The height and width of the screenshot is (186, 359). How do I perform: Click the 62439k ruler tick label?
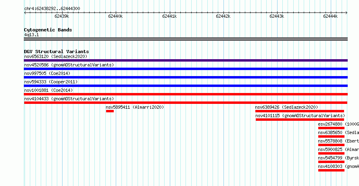(62, 16)
